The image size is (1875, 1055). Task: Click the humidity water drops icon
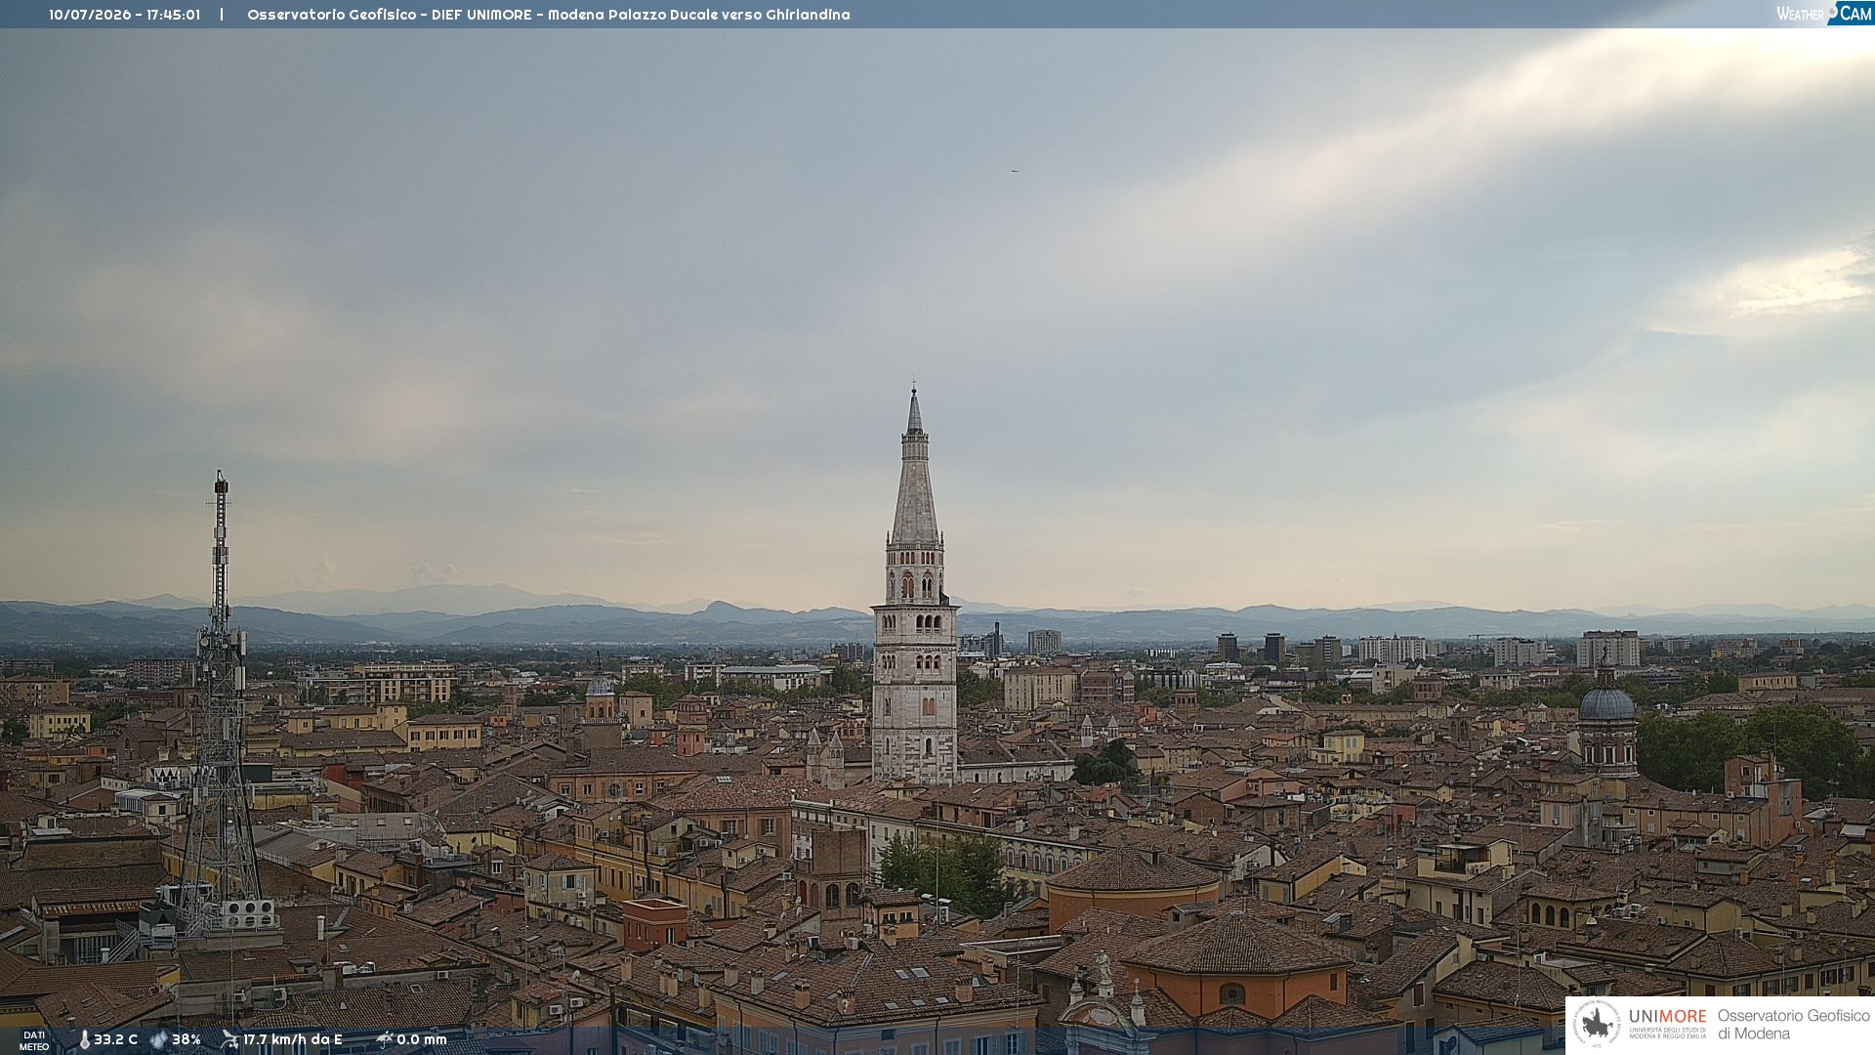coord(159,1039)
